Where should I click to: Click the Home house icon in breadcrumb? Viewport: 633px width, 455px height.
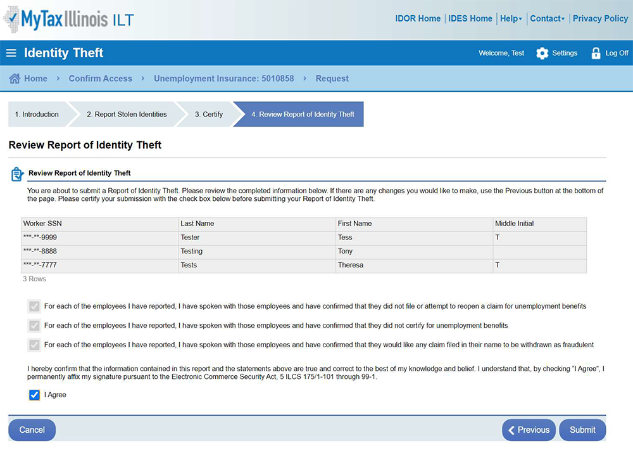15,79
